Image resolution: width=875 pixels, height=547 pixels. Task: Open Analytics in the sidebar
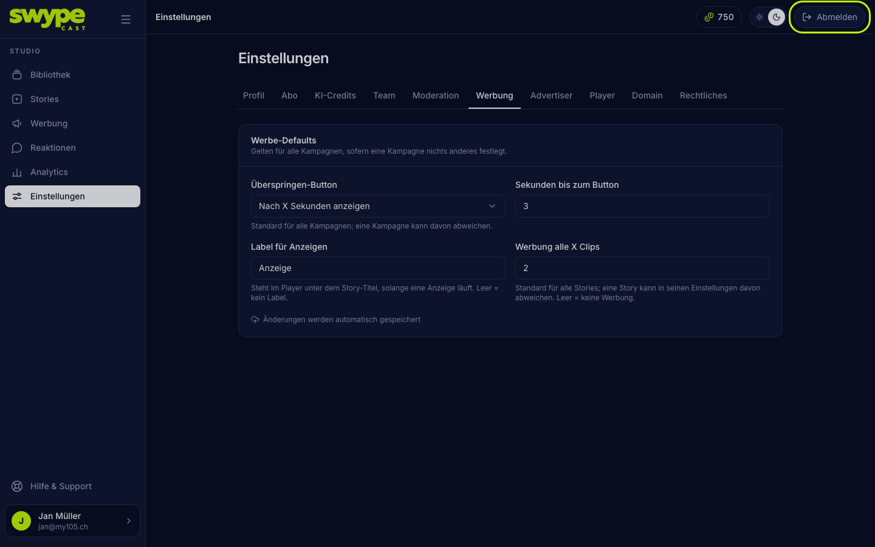[72, 172]
